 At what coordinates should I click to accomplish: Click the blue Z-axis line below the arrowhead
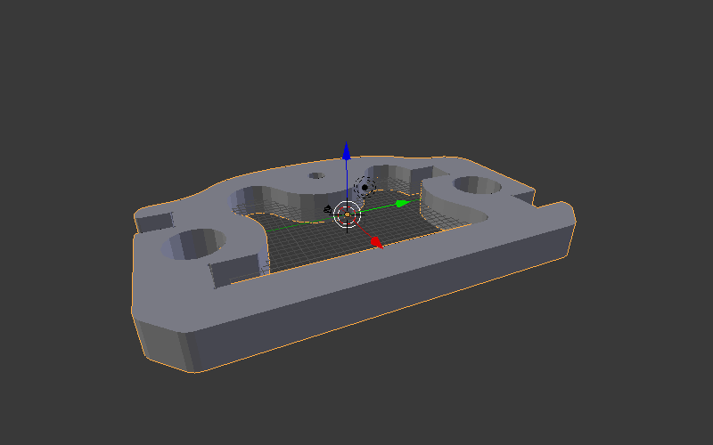(347, 178)
